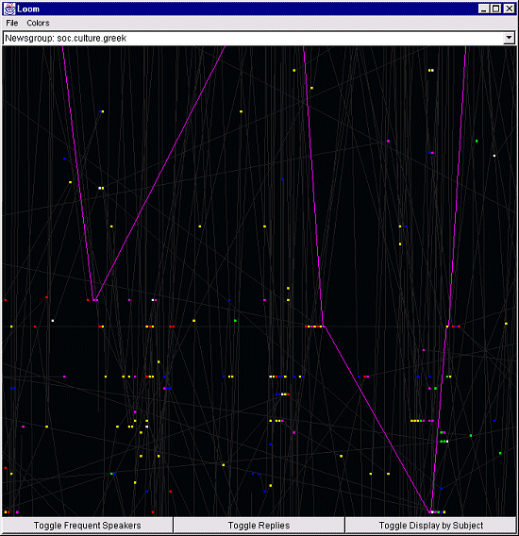This screenshot has width=519, height=536.
Task: Maximize the Loom window
Action: point(496,8)
